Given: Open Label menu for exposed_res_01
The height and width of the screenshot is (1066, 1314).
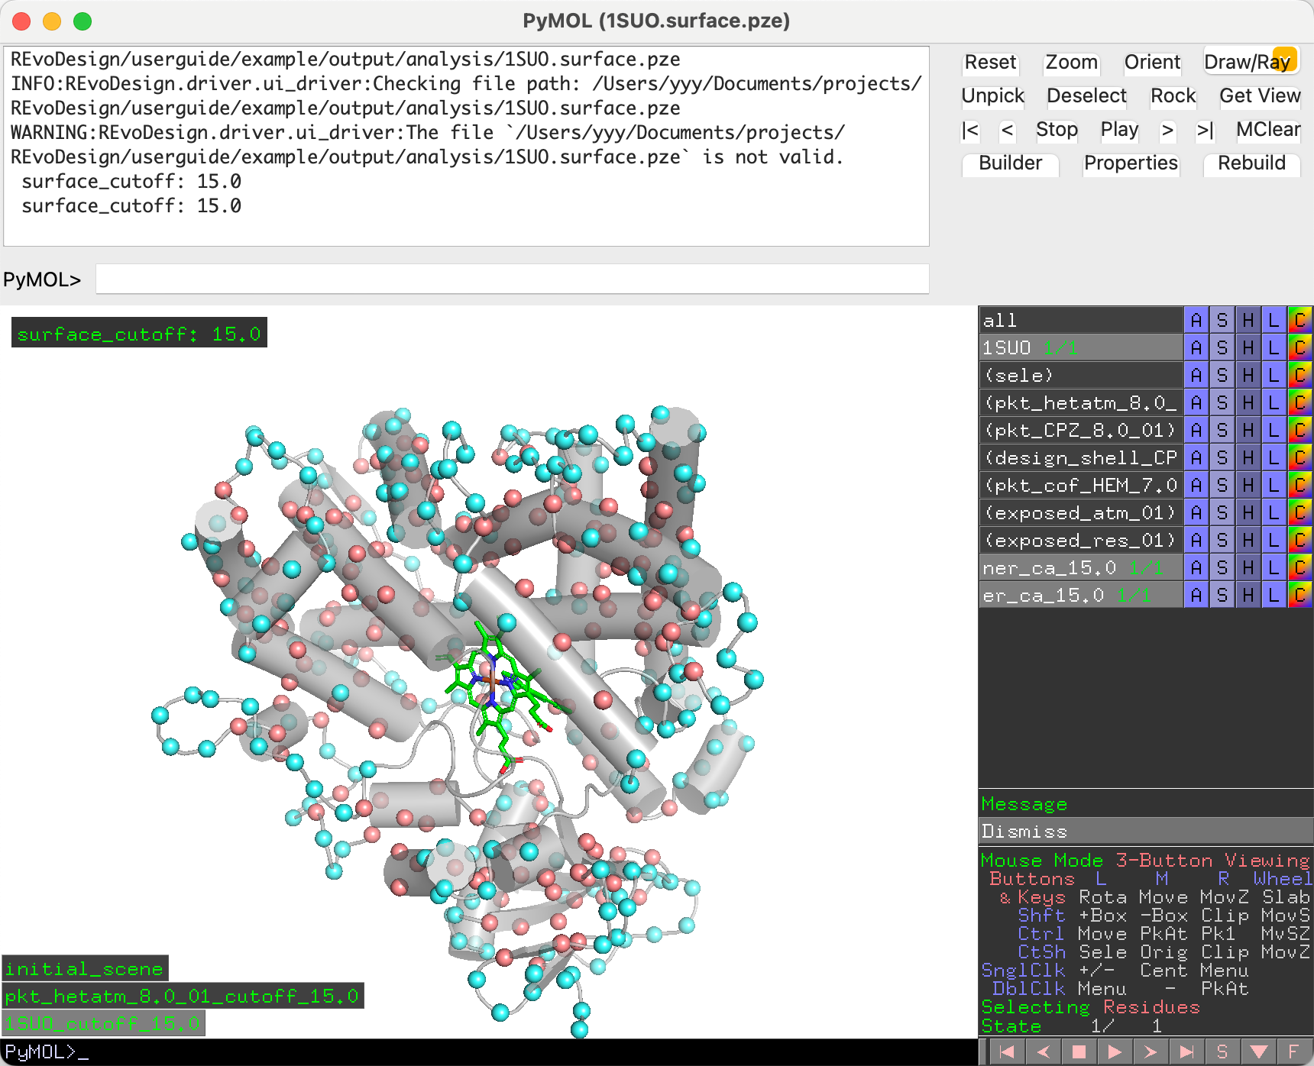Looking at the screenshot, I should tap(1274, 540).
